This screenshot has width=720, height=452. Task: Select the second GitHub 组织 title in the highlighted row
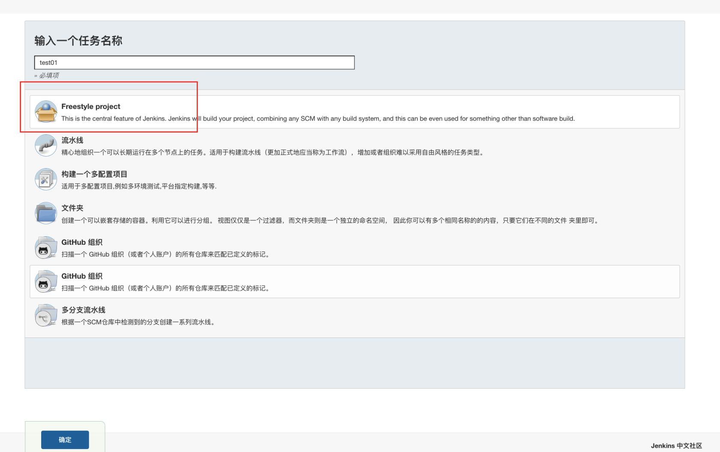82,276
